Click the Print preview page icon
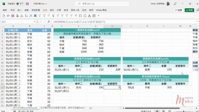This screenshot has height=112, width=199. pyautogui.click(x=17, y=16)
